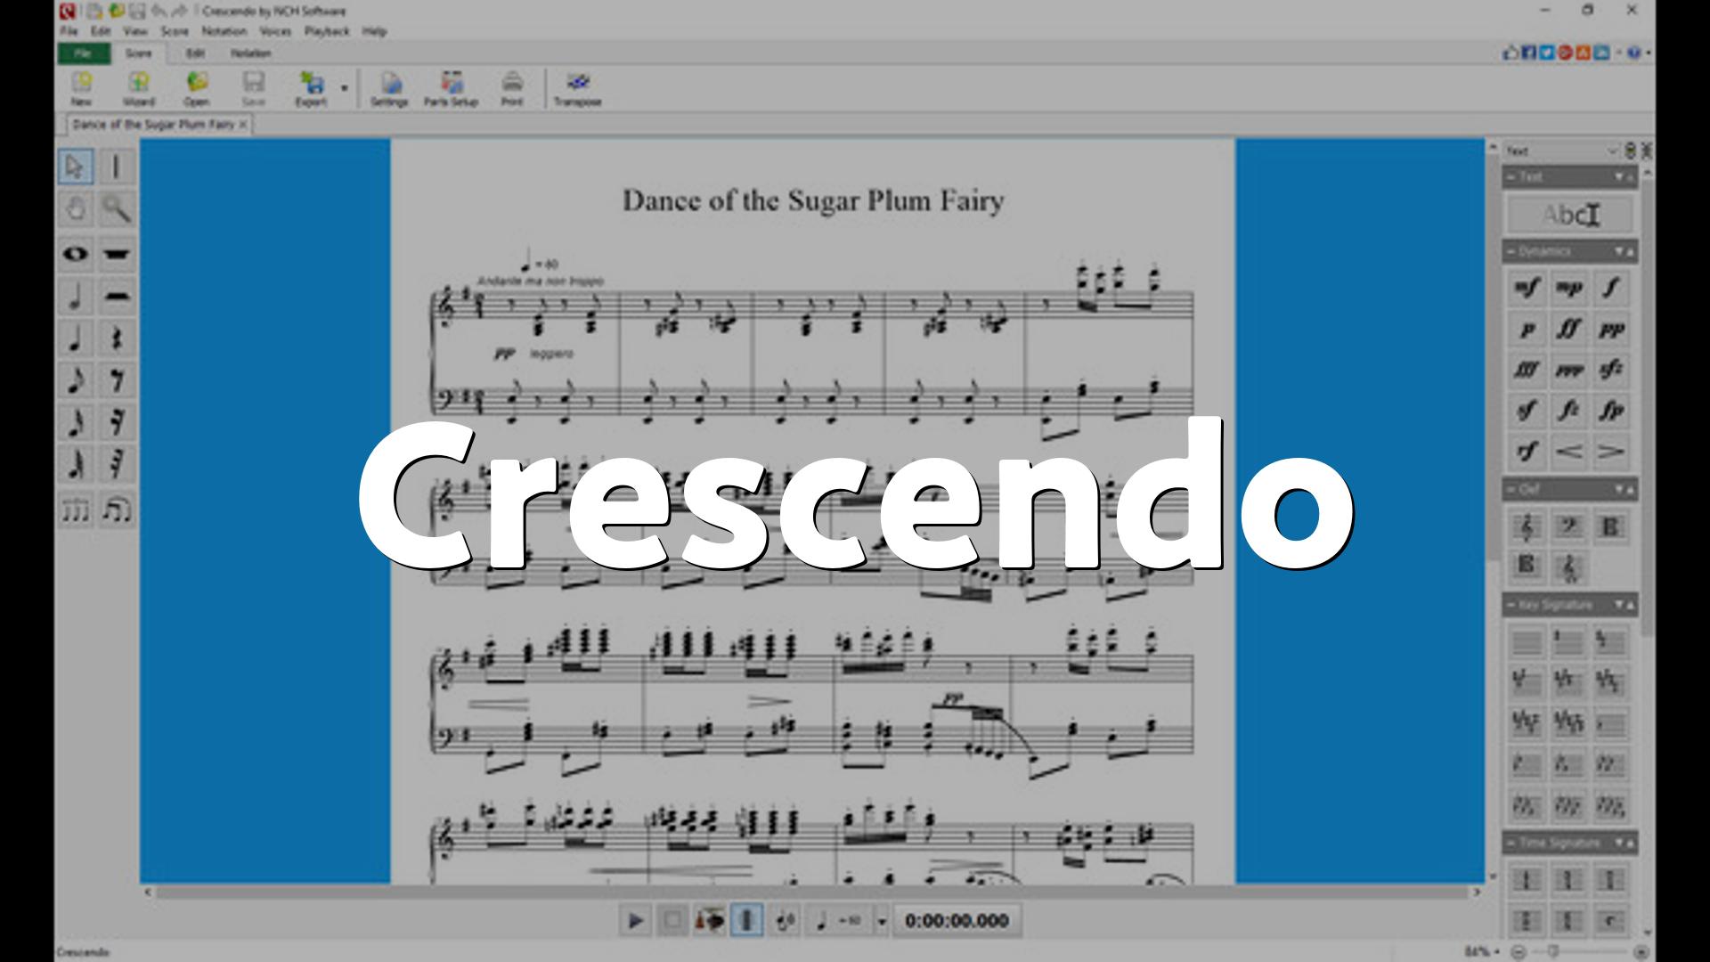1710x962 pixels.
Task: Click the horizontal score scrollbar
Action: click(x=813, y=892)
